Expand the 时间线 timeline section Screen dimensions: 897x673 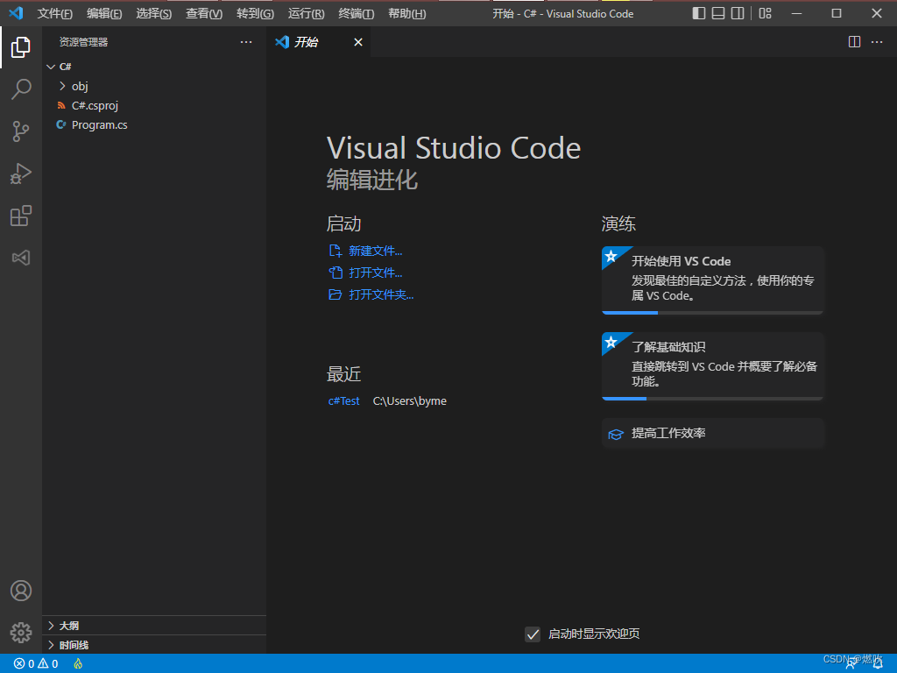coord(154,645)
